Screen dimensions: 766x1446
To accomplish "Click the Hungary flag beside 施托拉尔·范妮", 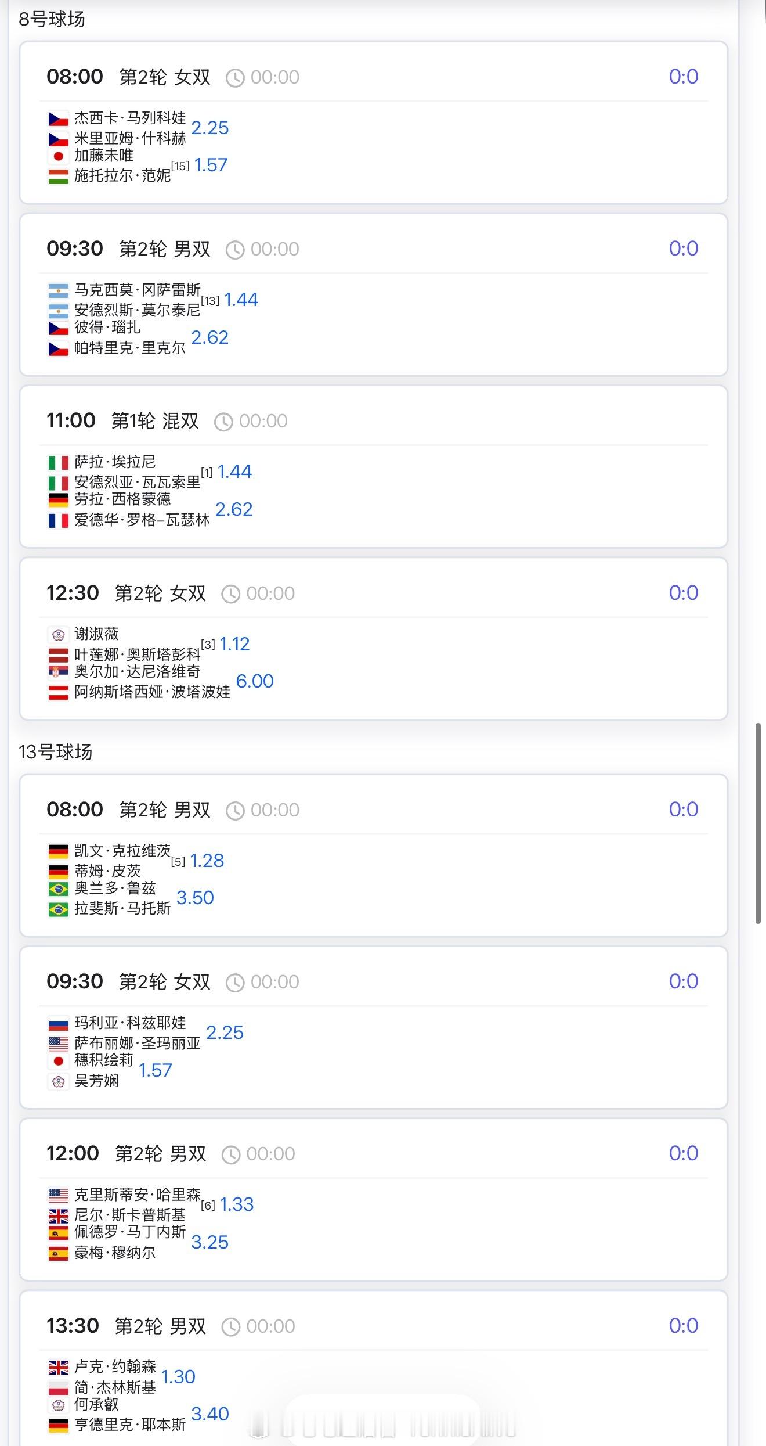I will 58,177.
